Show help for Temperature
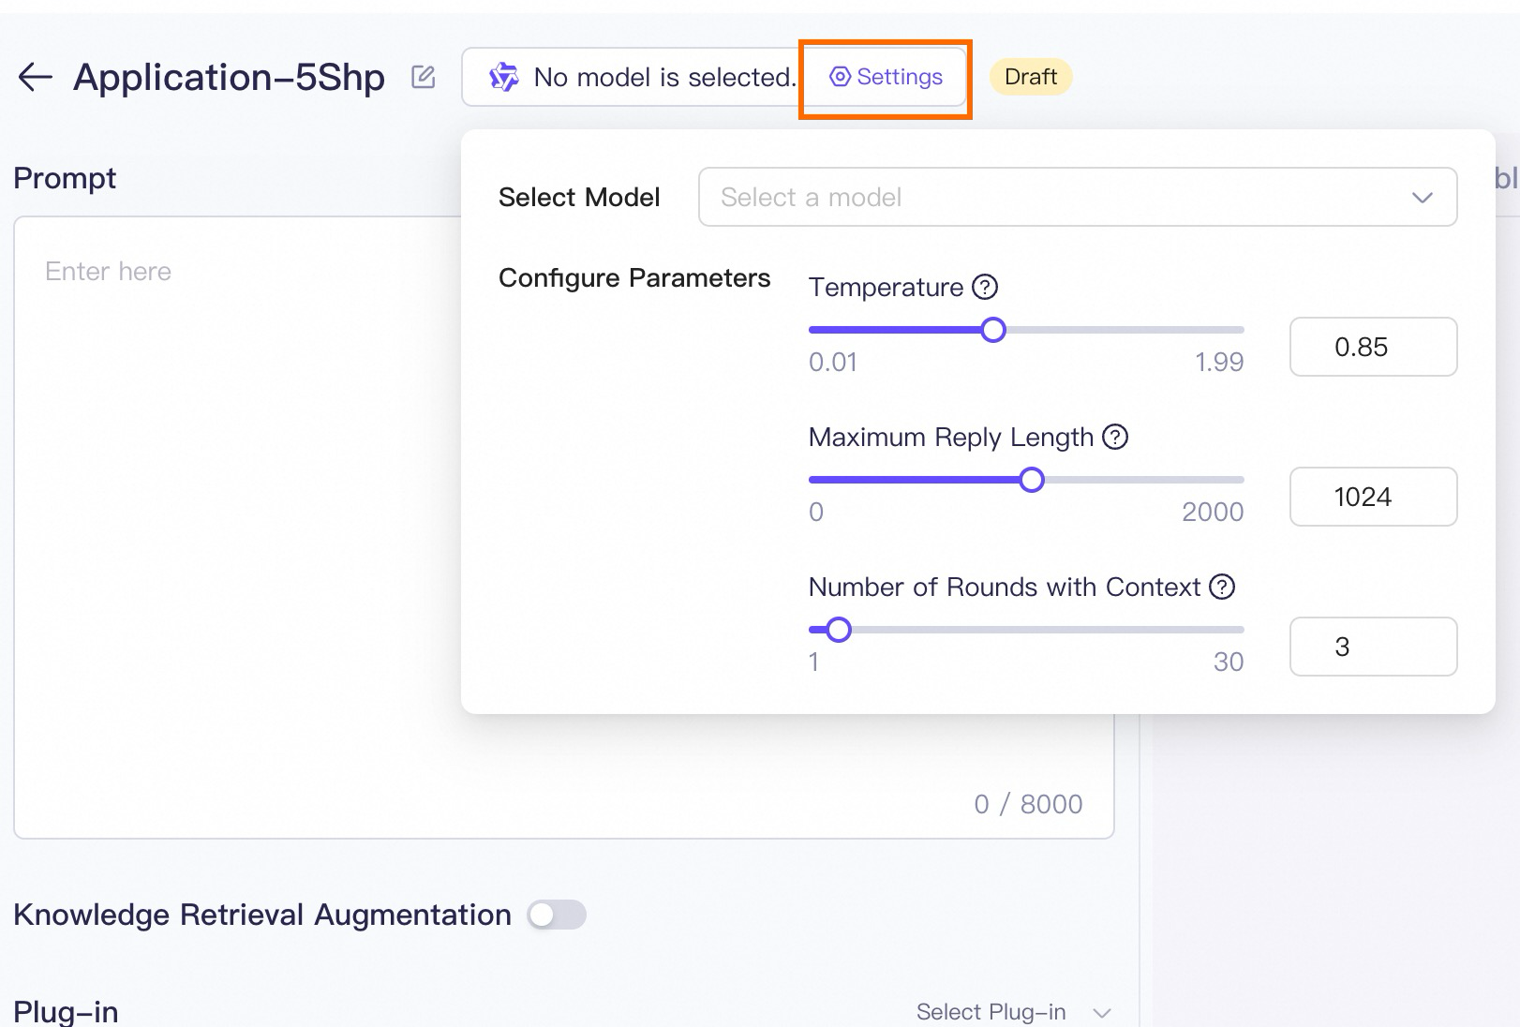Image resolution: width=1520 pixels, height=1027 pixels. (985, 287)
